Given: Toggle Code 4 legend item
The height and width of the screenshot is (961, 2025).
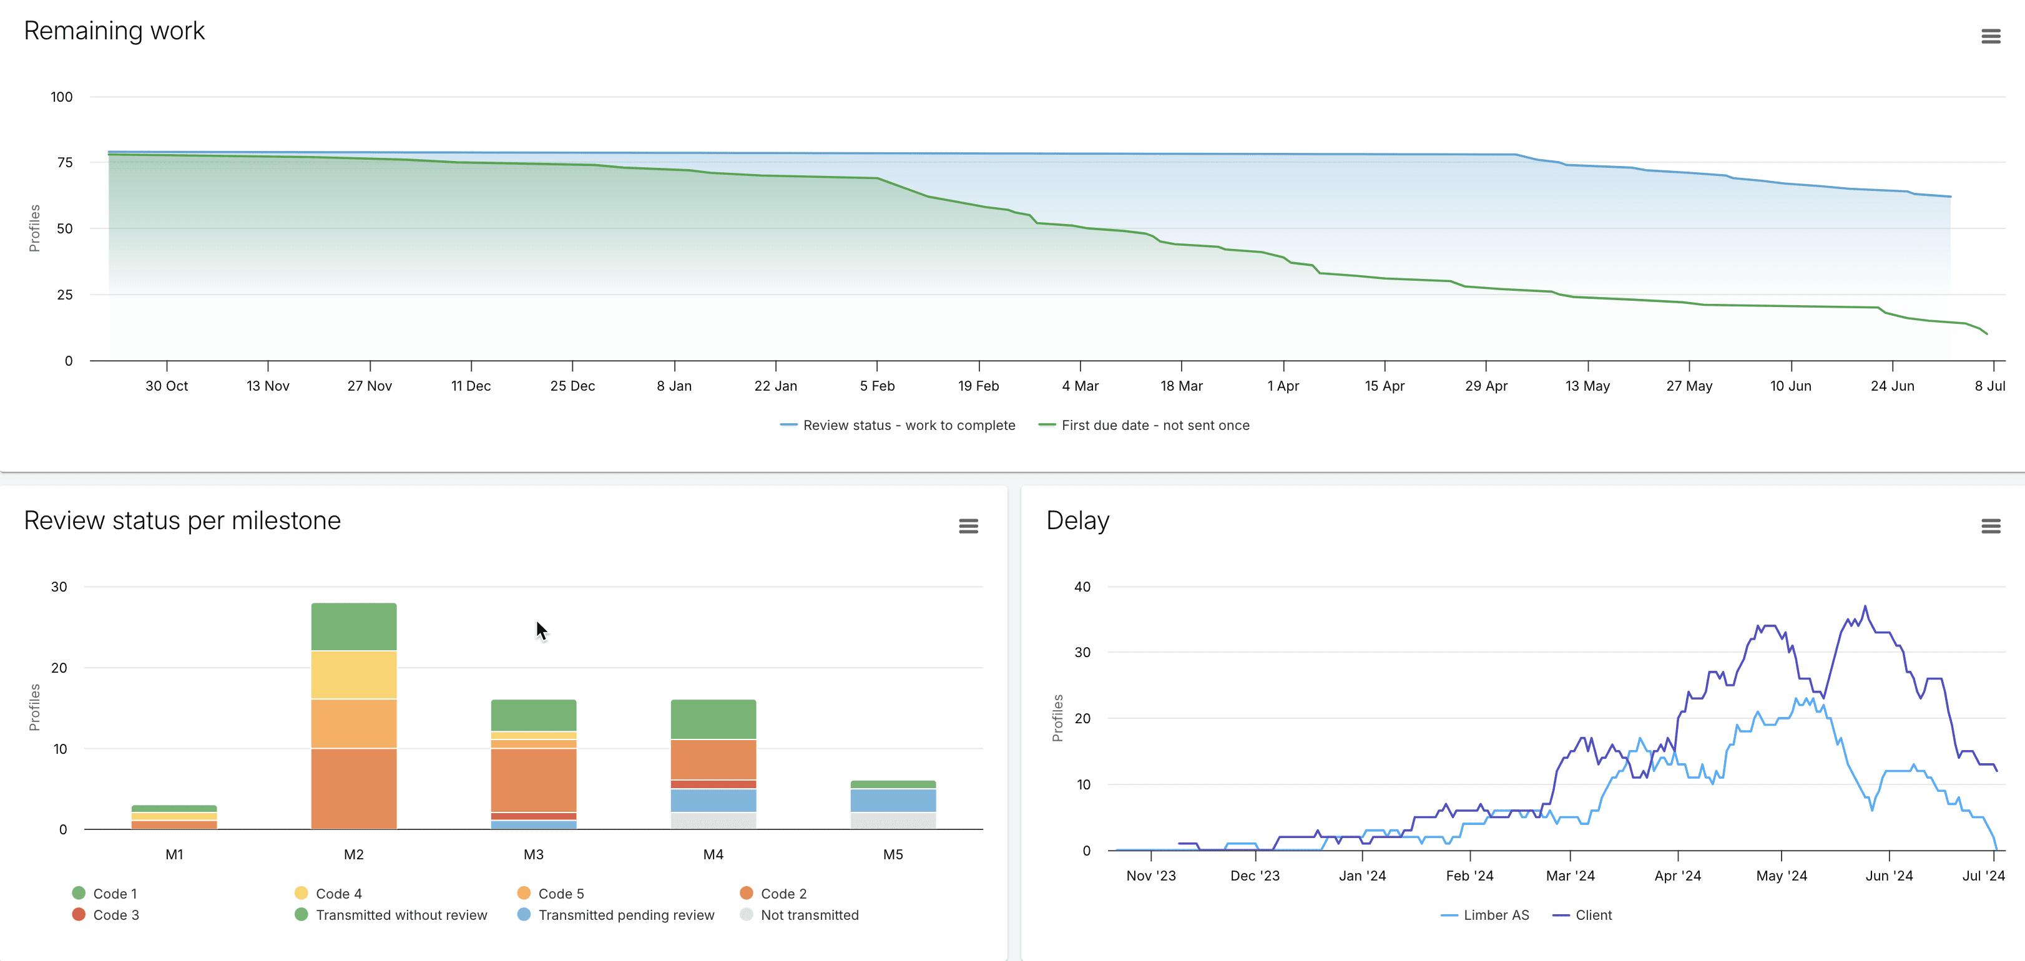Looking at the screenshot, I should coord(338,894).
